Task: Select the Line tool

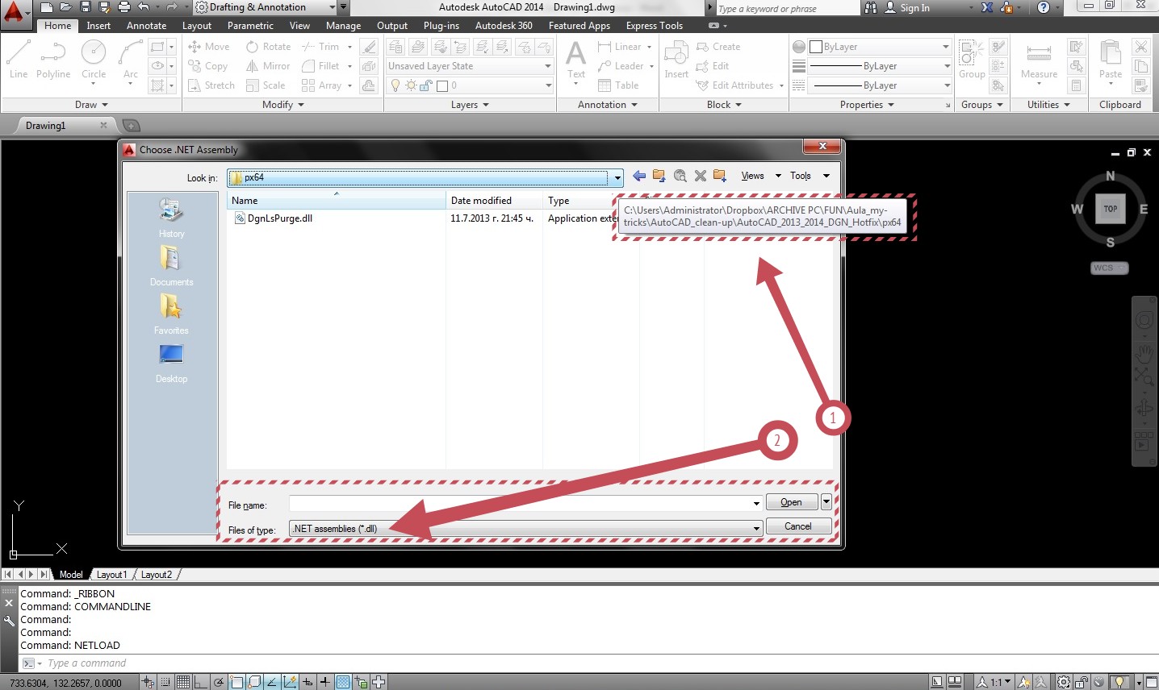Action: (19, 60)
